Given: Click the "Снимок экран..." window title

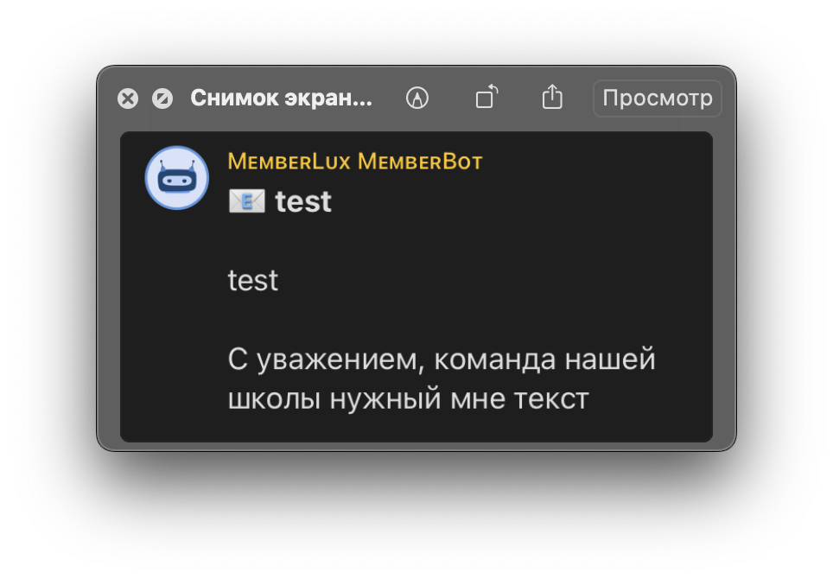Looking at the screenshot, I should [x=281, y=98].
